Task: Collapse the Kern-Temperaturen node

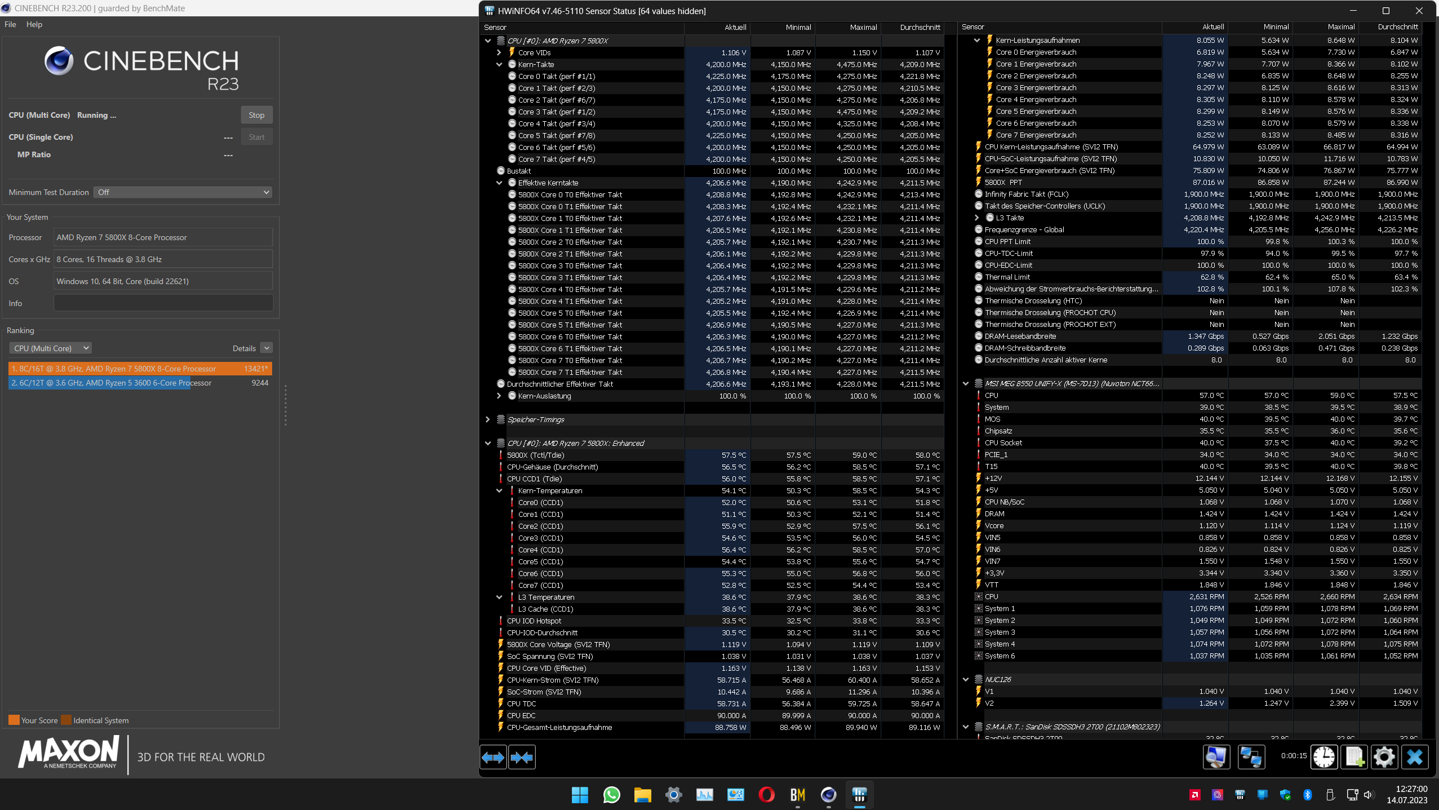Action: [x=499, y=490]
